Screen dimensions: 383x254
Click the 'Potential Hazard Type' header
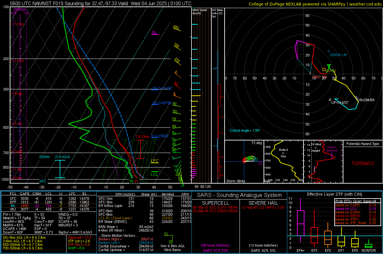363,144
